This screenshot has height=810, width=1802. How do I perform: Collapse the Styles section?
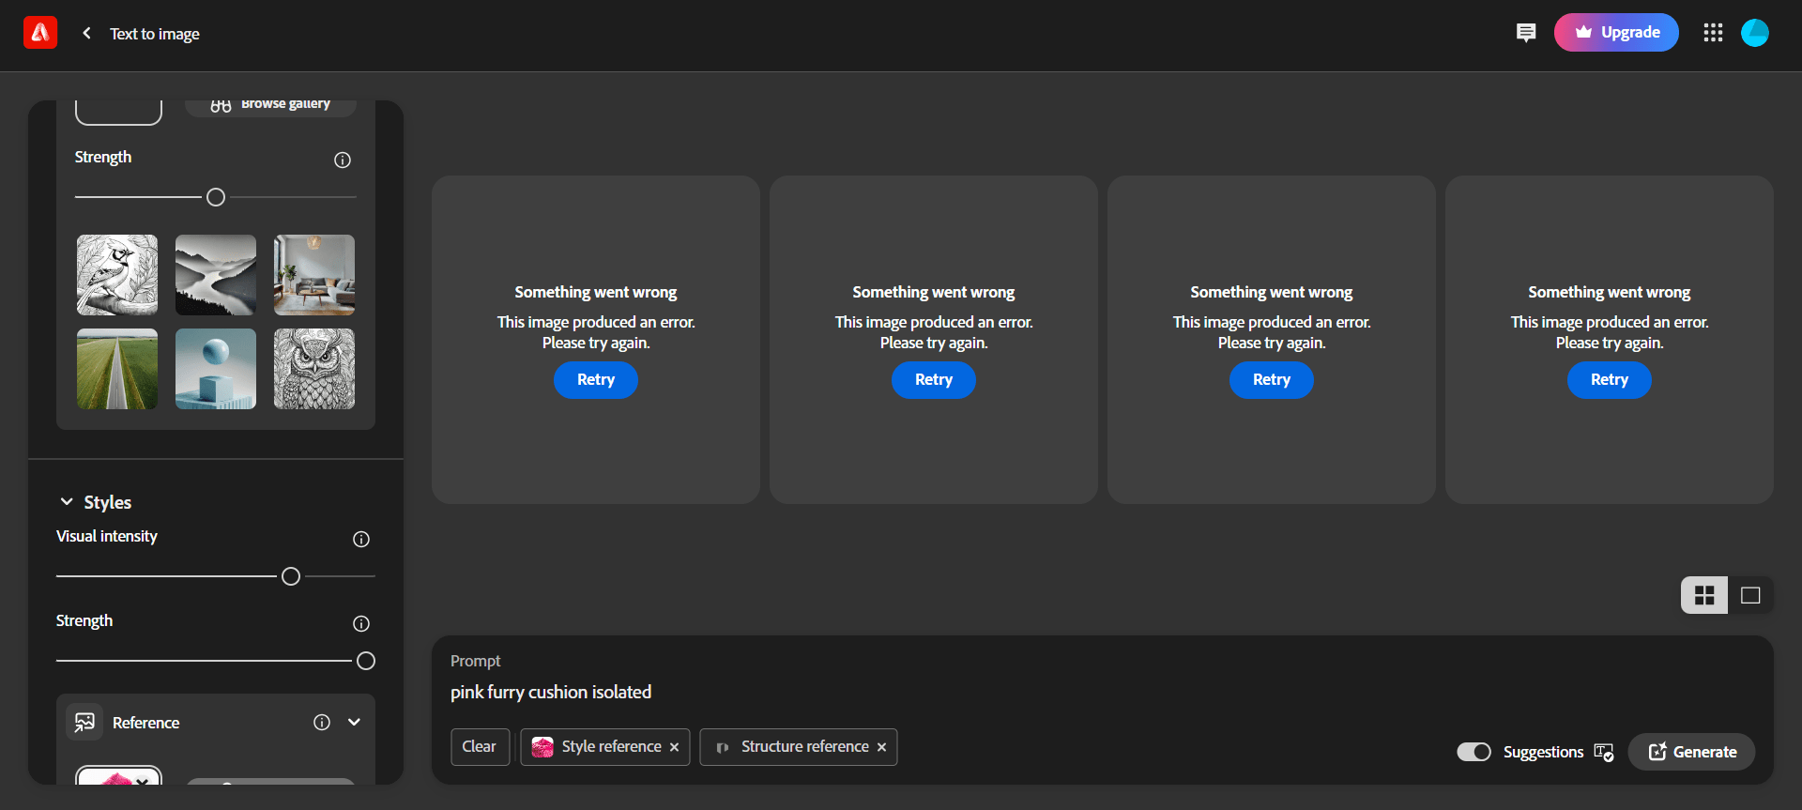[x=67, y=502]
